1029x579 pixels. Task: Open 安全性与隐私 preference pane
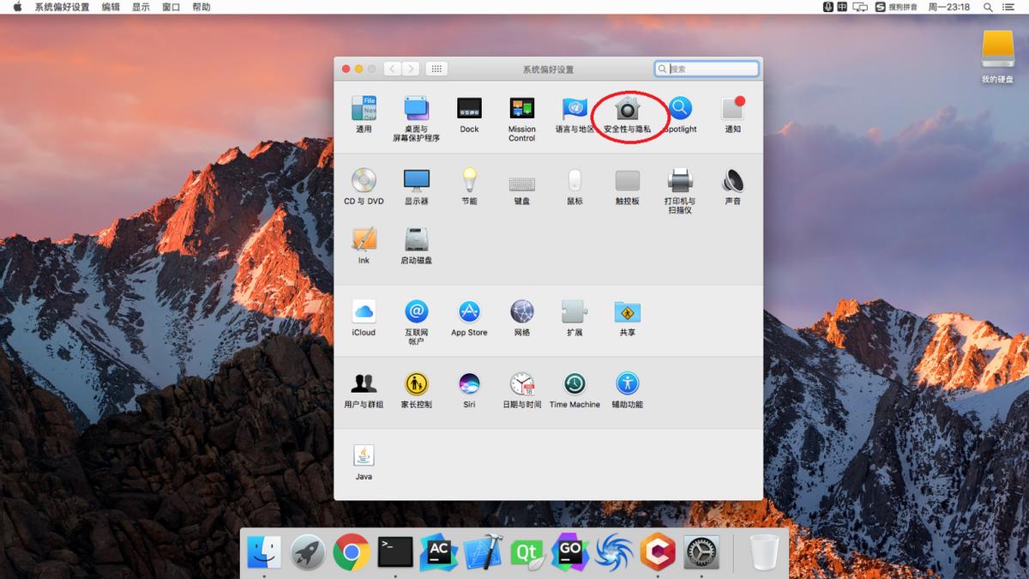(x=628, y=110)
